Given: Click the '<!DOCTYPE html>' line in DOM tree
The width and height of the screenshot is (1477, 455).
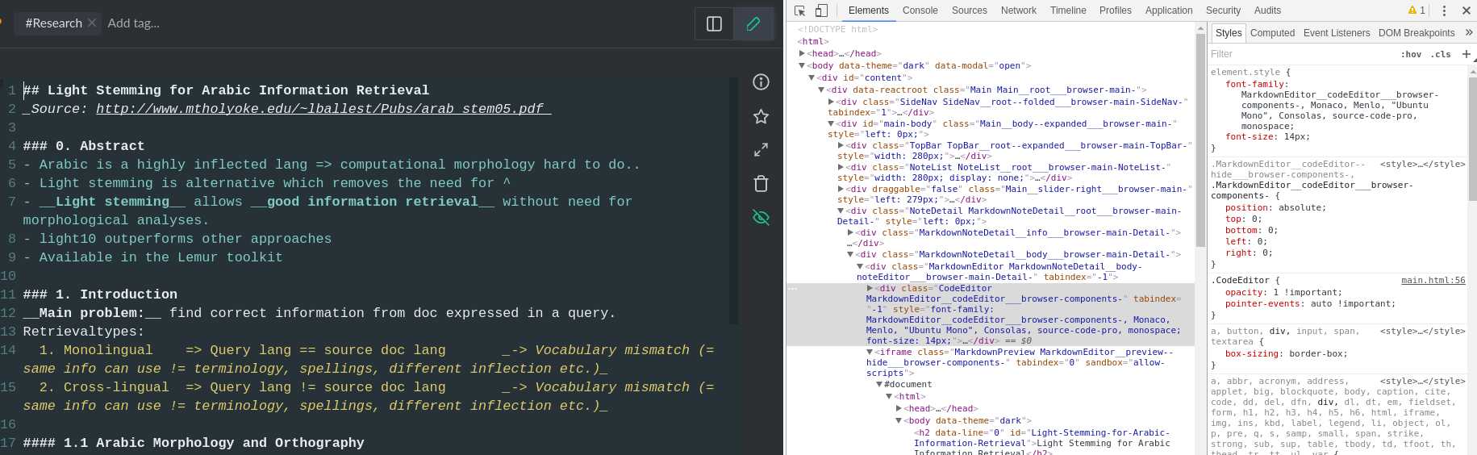Looking at the screenshot, I should tap(837, 29).
